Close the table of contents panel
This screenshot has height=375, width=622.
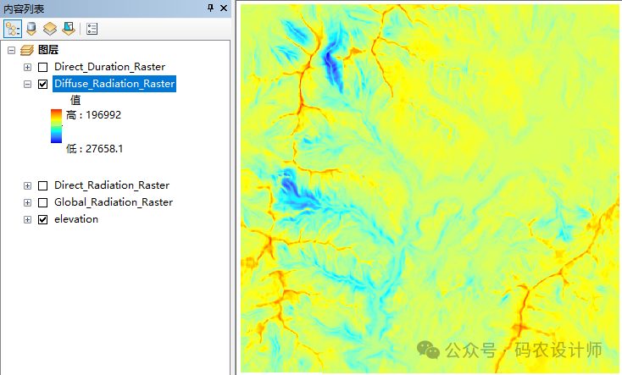pos(224,8)
